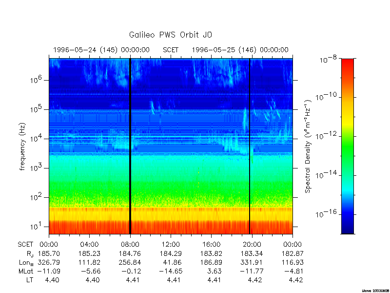Click the frequency (Hz) axis title
Viewport: 390px width, 293px height.
pos(22,146)
